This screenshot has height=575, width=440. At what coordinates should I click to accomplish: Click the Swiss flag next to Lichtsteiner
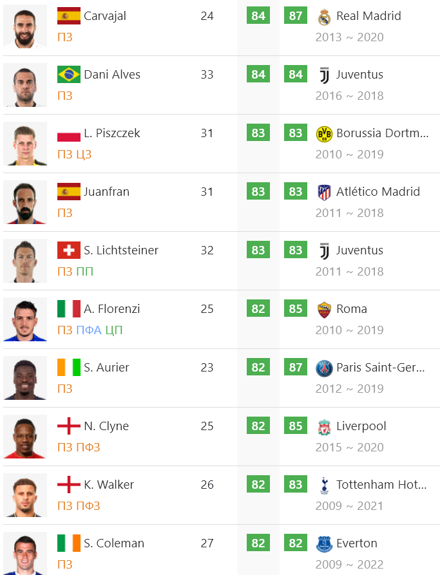[69, 250]
